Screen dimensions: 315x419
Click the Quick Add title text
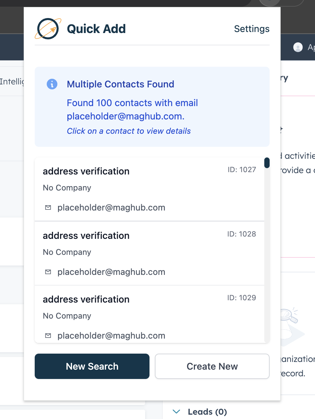[96, 29]
